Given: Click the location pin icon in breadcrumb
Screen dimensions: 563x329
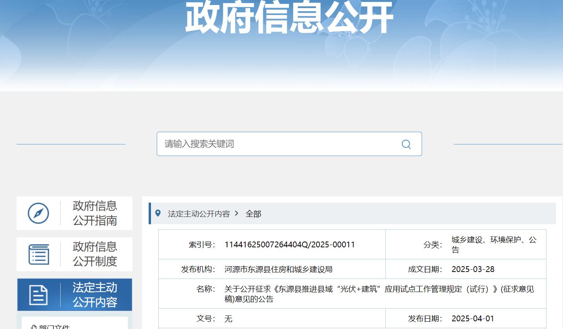Looking at the screenshot, I should (158, 213).
